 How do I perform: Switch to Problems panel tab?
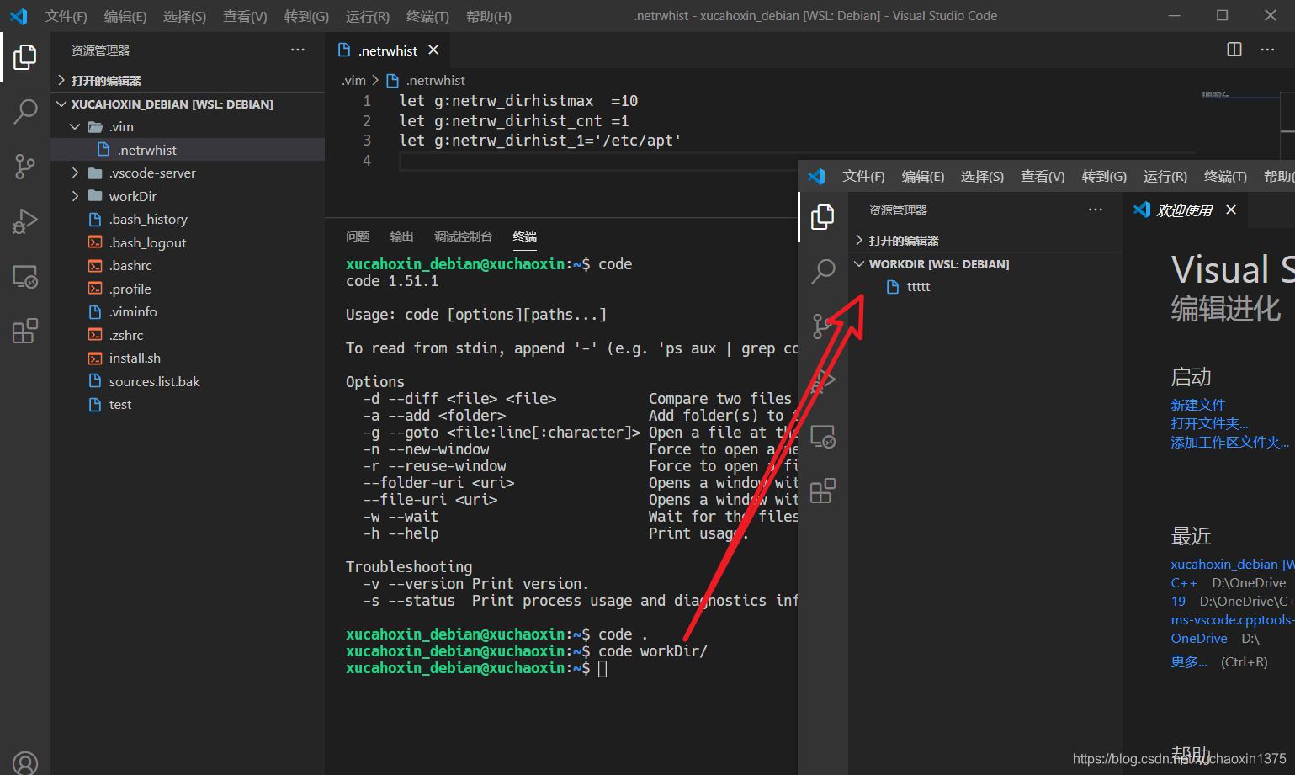358,236
